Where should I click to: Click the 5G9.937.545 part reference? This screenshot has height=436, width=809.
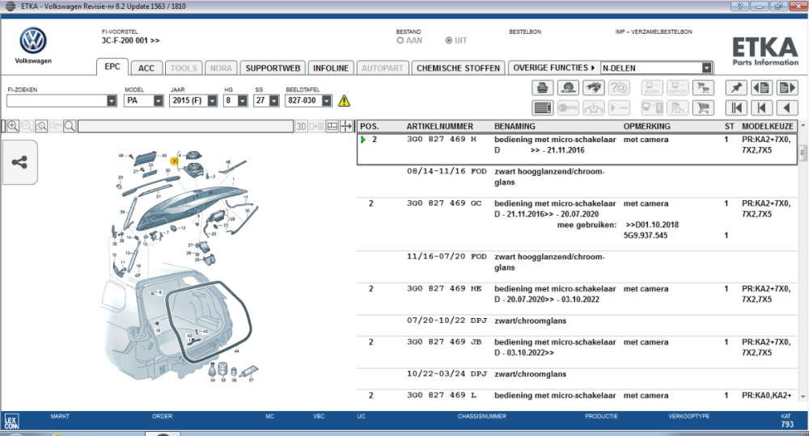click(x=646, y=235)
